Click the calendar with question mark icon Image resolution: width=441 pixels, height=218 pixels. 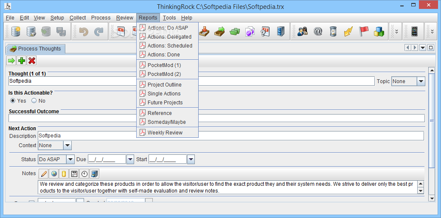tap(265, 31)
